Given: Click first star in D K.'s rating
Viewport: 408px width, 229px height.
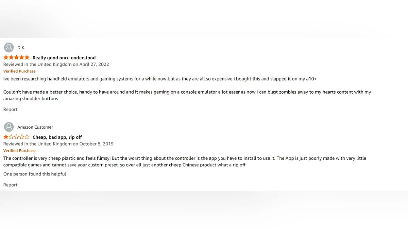Looking at the screenshot, I should pyautogui.click(x=6, y=58).
